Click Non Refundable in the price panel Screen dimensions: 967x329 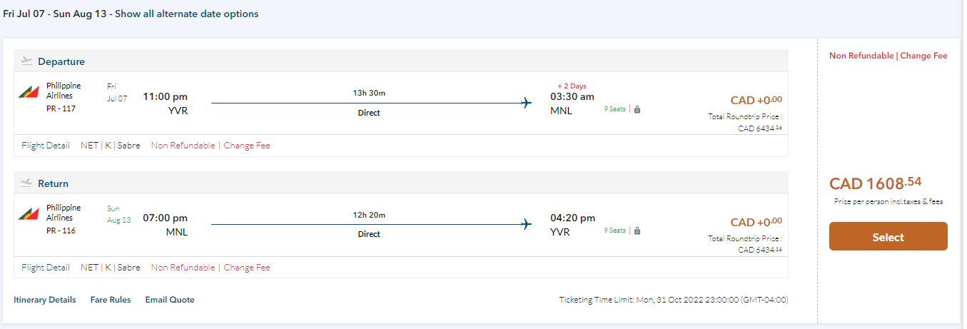click(861, 56)
